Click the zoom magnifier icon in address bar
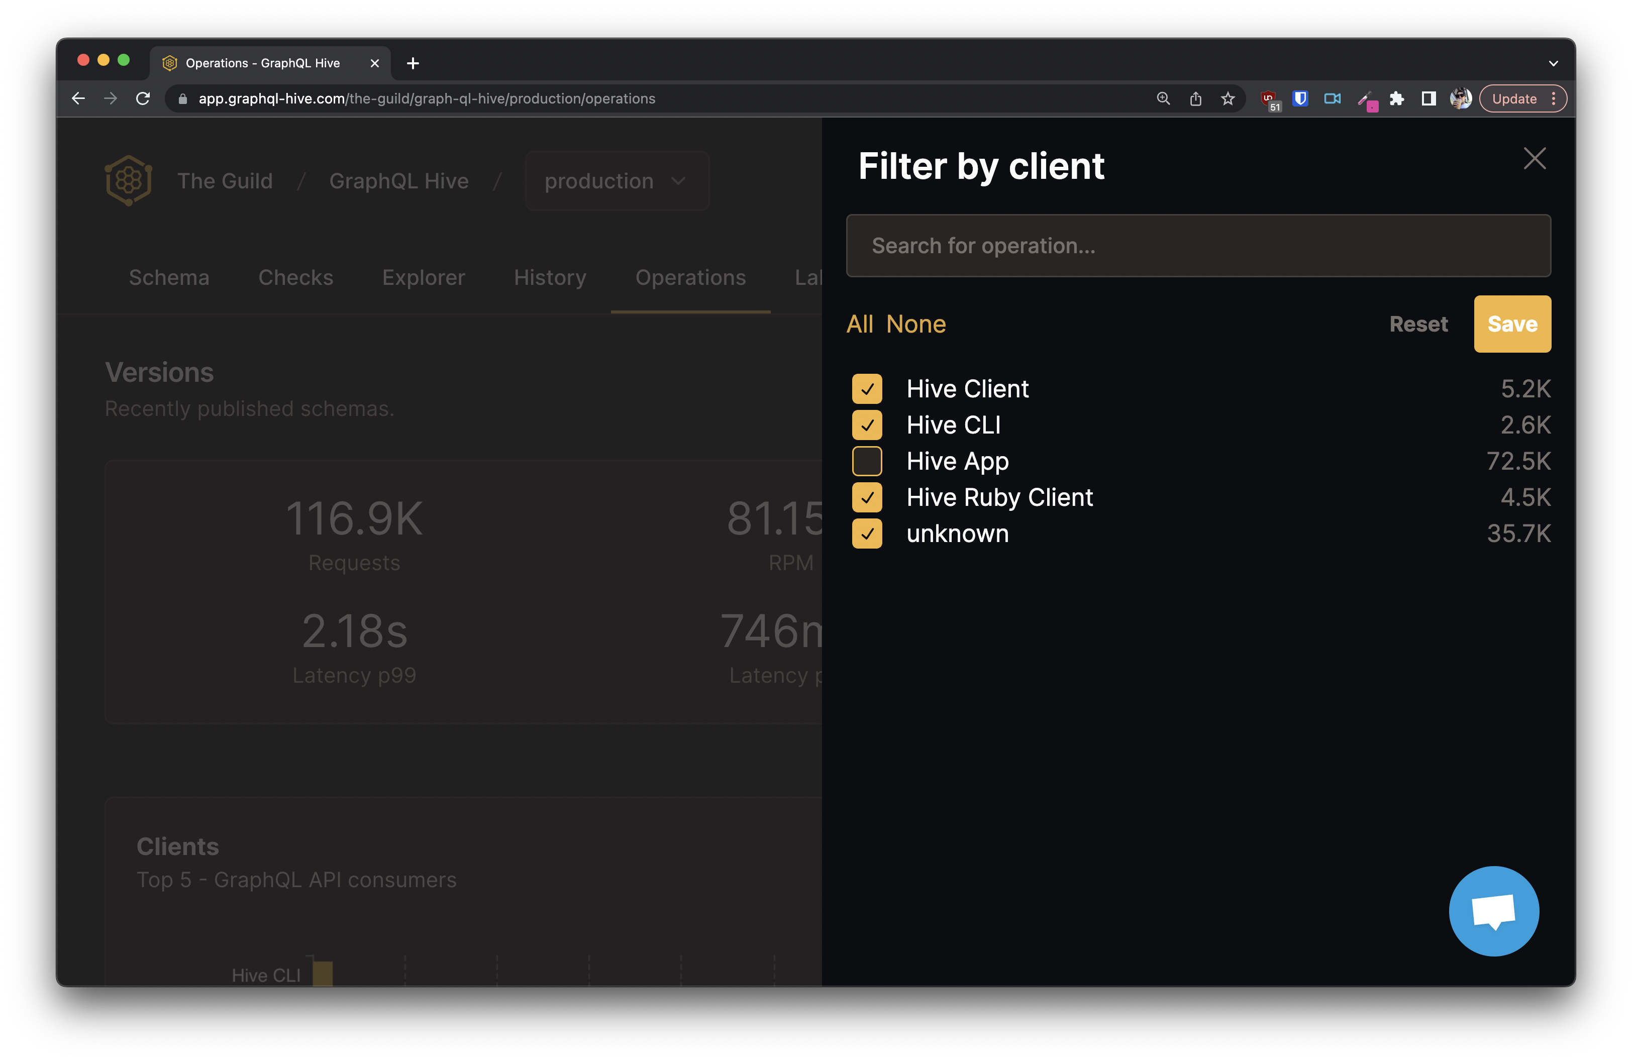The image size is (1632, 1061). coord(1163,98)
